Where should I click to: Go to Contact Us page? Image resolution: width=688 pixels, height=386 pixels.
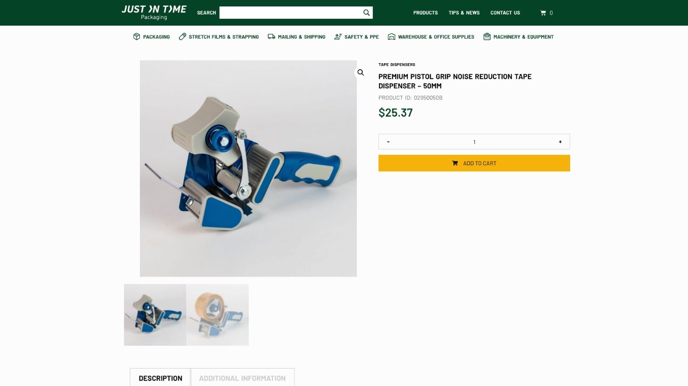tap(505, 13)
